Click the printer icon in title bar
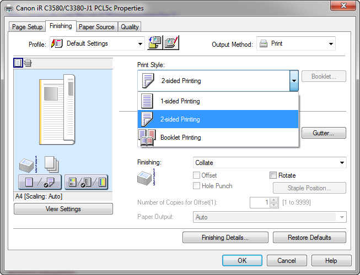Viewport: 360px width, 275px height. [x=9, y=9]
